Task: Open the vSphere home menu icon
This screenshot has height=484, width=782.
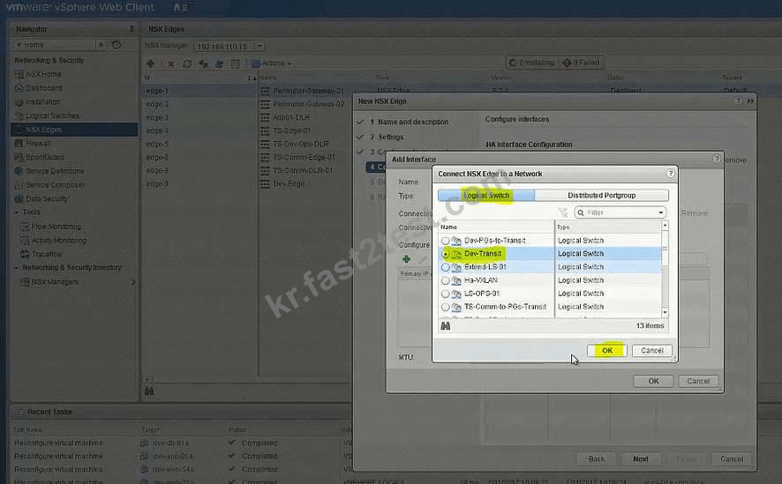Action: coord(181,7)
